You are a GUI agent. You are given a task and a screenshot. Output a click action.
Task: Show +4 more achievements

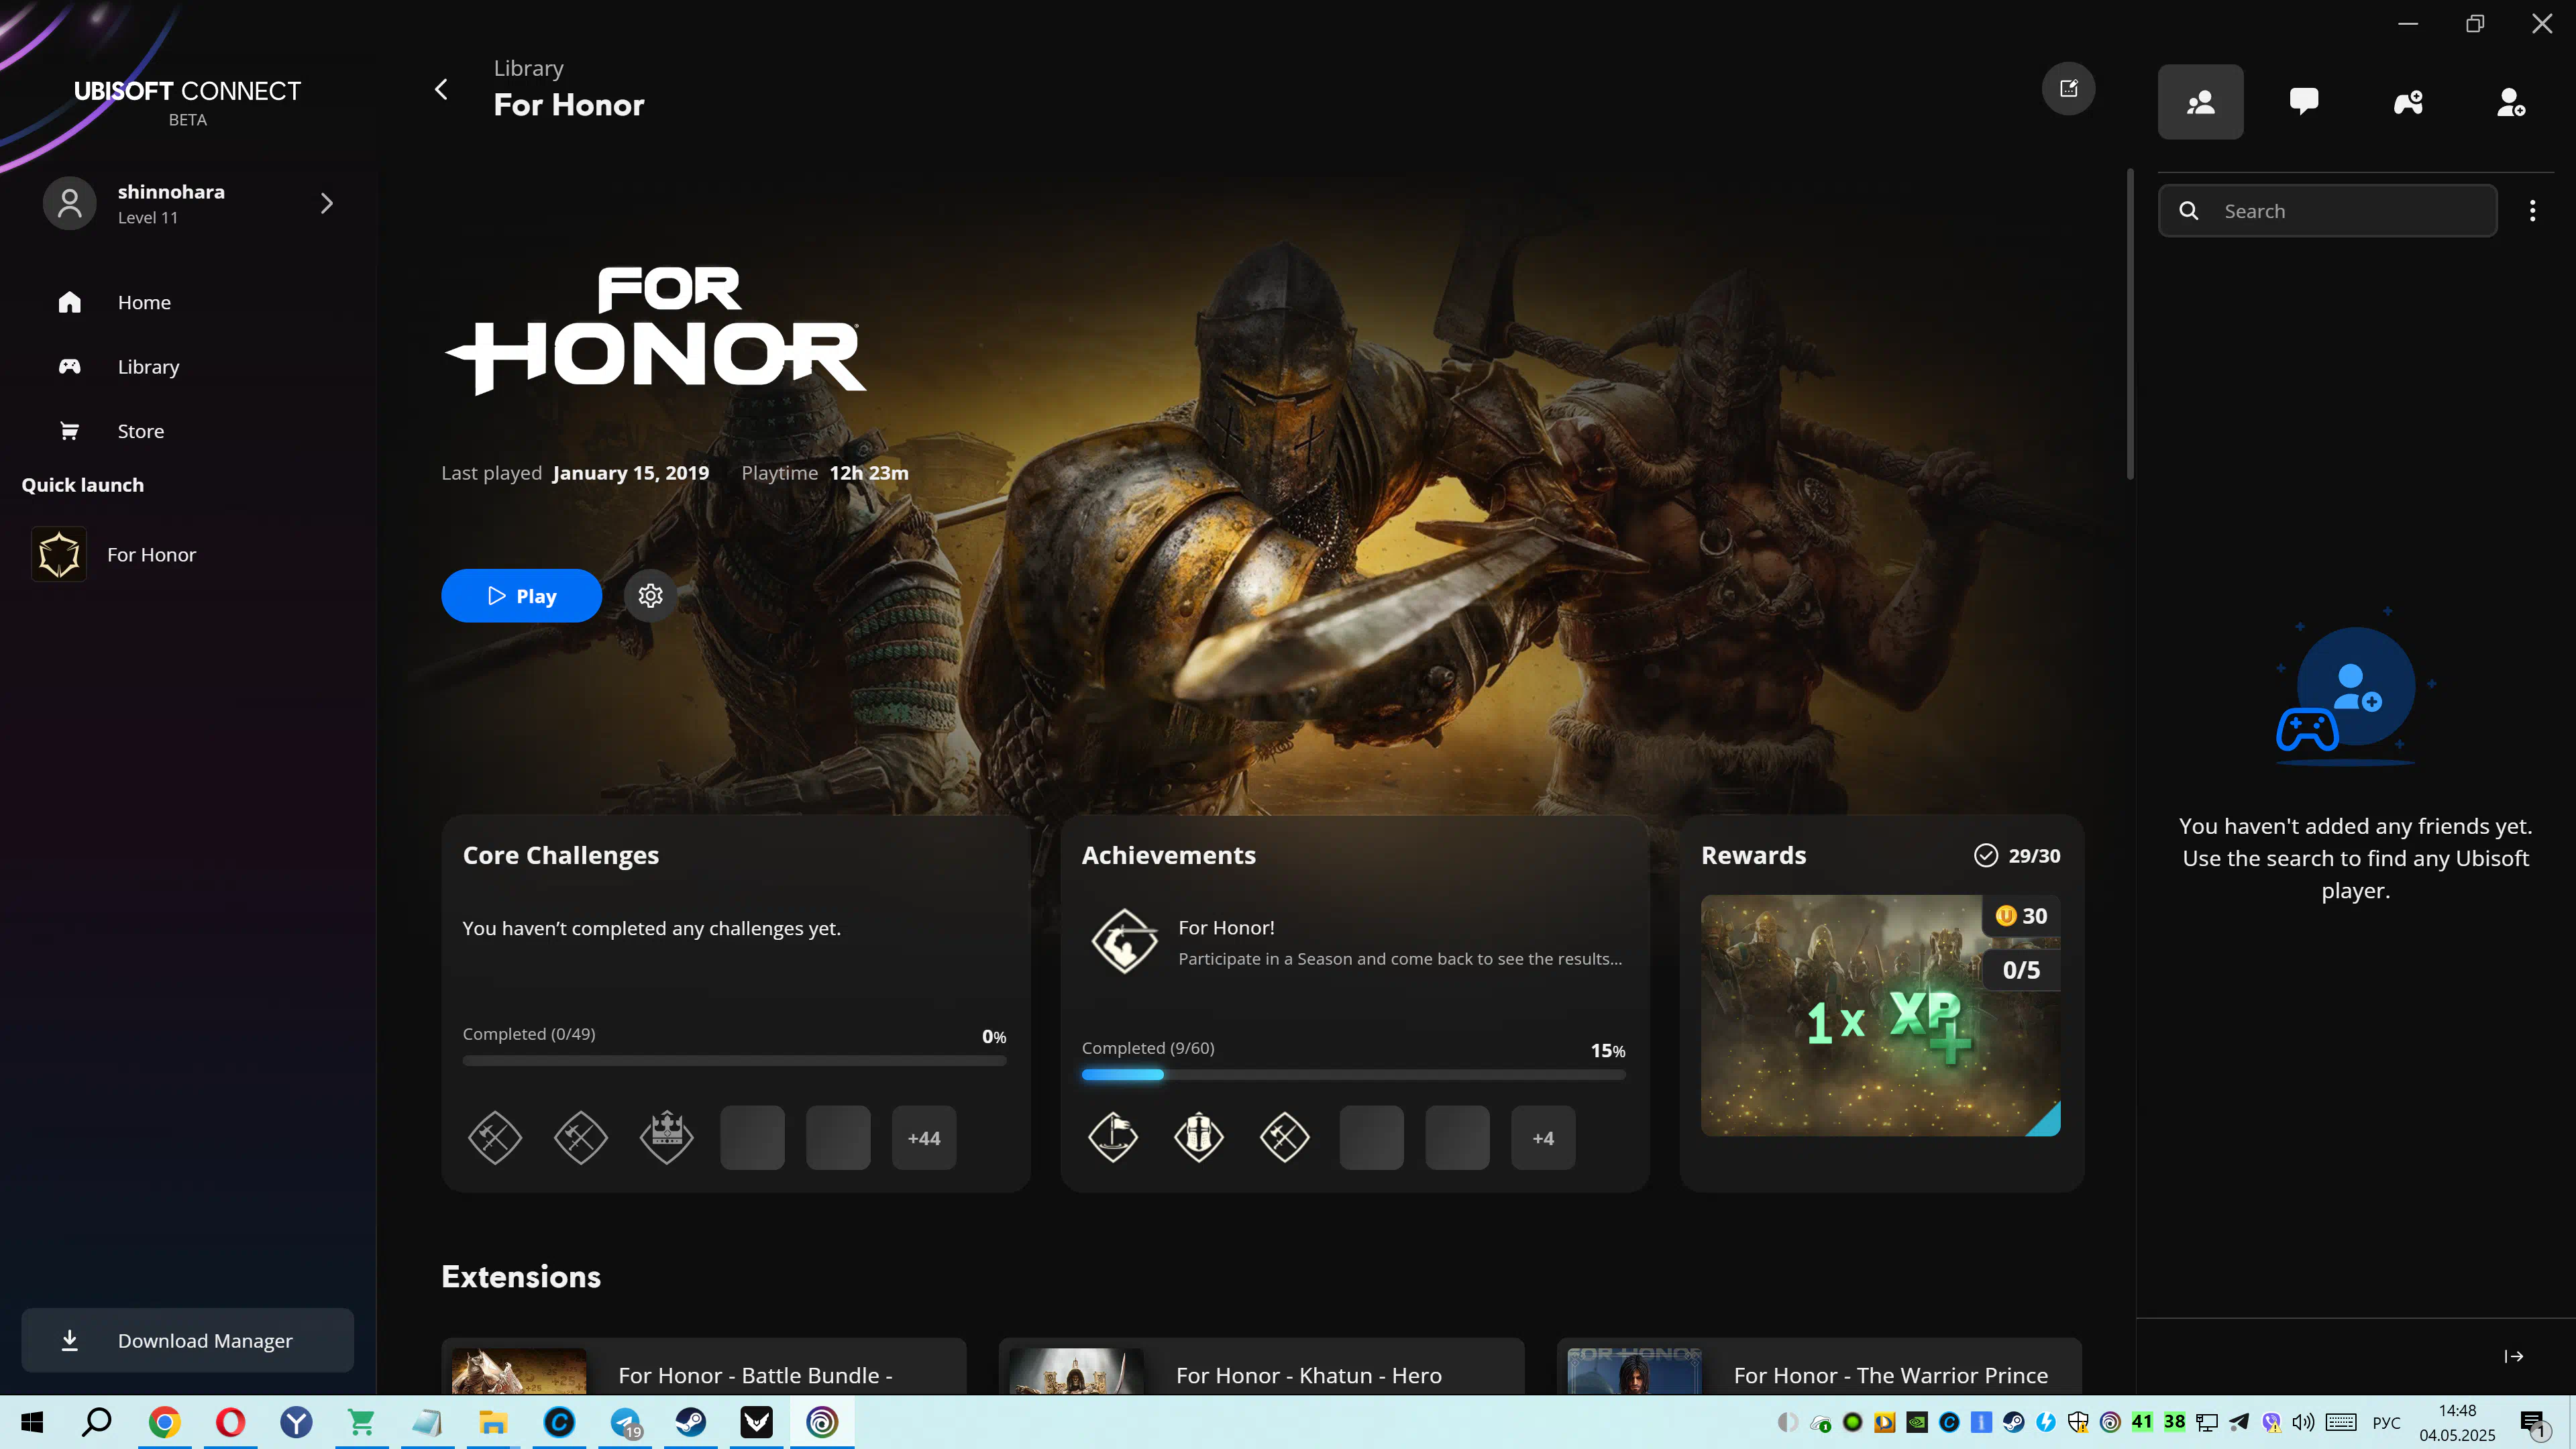[x=1543, y=1138]
